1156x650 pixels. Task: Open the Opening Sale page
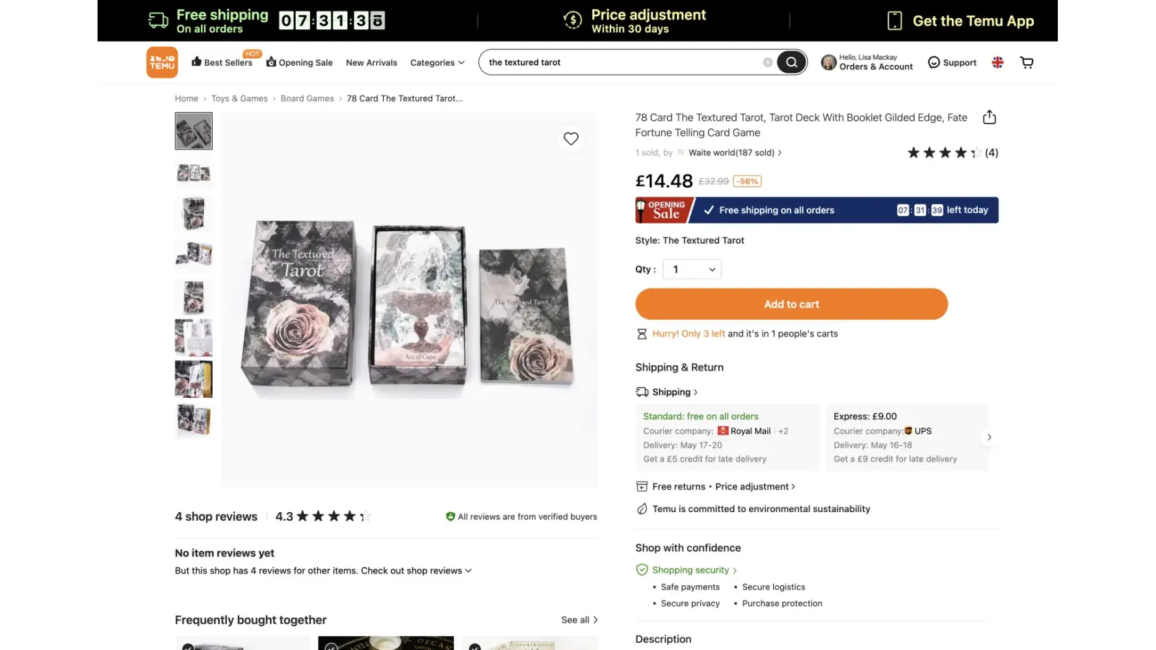tap(300, 62)
